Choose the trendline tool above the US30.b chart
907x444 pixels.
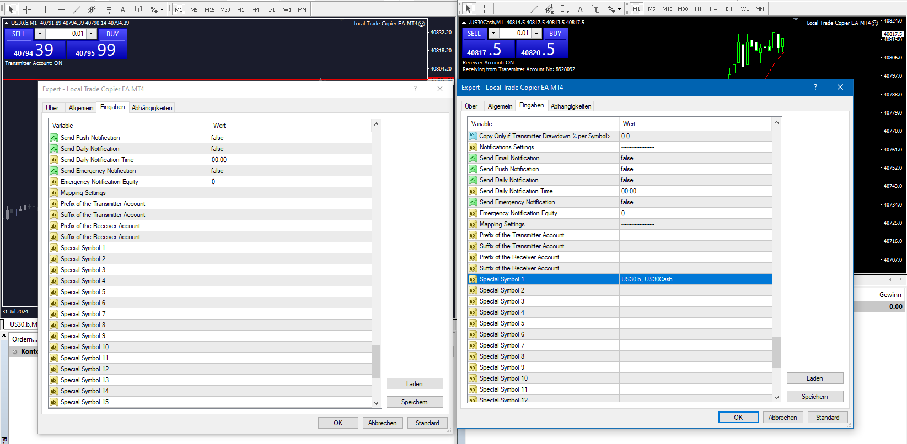[x=76, y=9]
